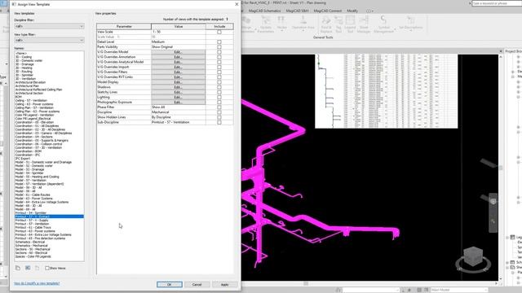522x293 pixels.
Task: Open the Main Model dropdown in the status bar
Action: tap(458, 290)
